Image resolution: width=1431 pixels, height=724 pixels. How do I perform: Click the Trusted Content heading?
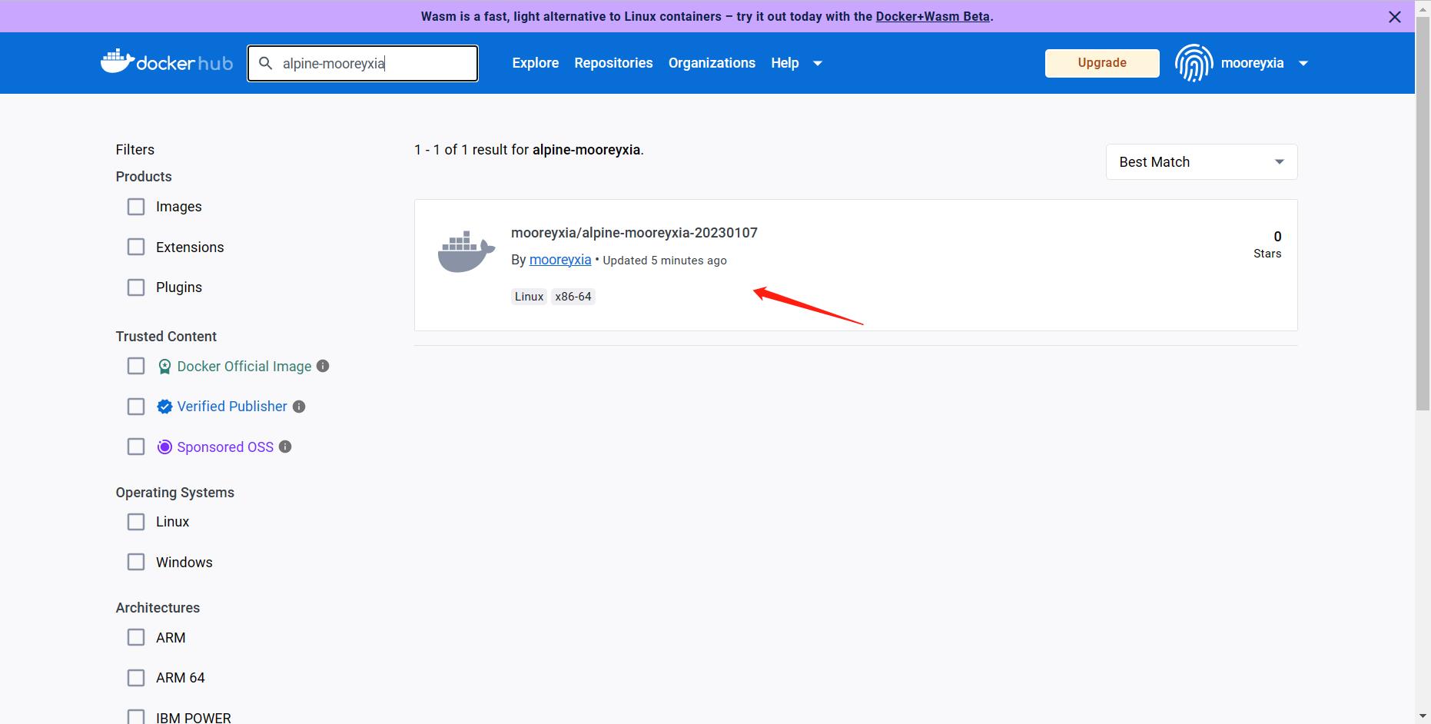(166, 337)
